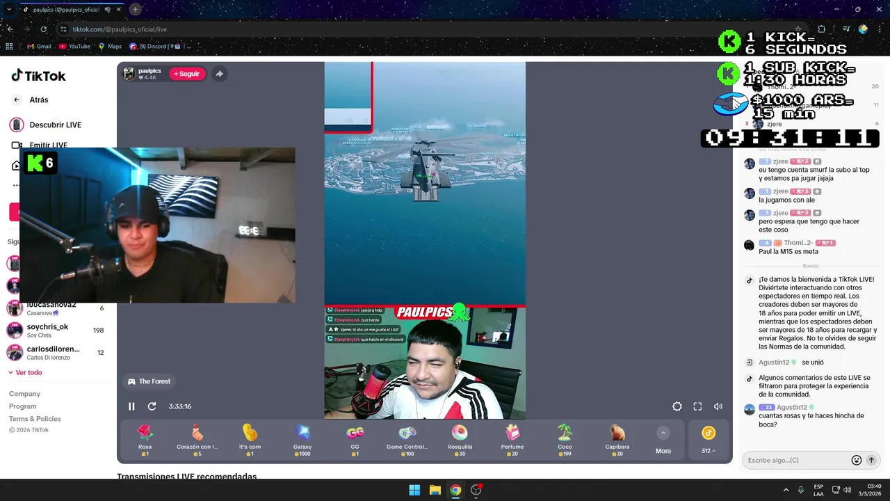
Task: Open paulpics profile avatar
Action: (x=129, y=74)
